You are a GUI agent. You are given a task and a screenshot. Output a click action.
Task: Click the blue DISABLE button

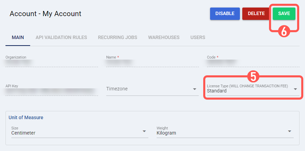tap(225, 14)
